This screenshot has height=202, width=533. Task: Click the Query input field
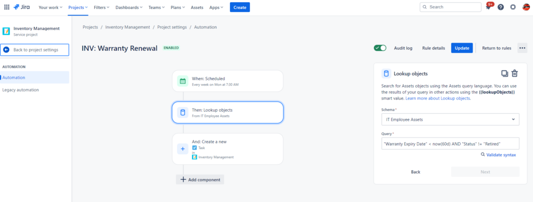pos(450,144)
